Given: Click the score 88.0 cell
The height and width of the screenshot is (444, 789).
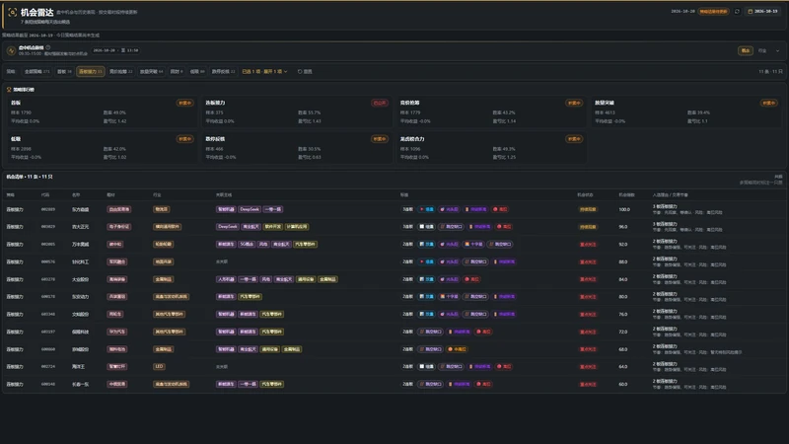Looking at the screenshot, I should (623, 261).
